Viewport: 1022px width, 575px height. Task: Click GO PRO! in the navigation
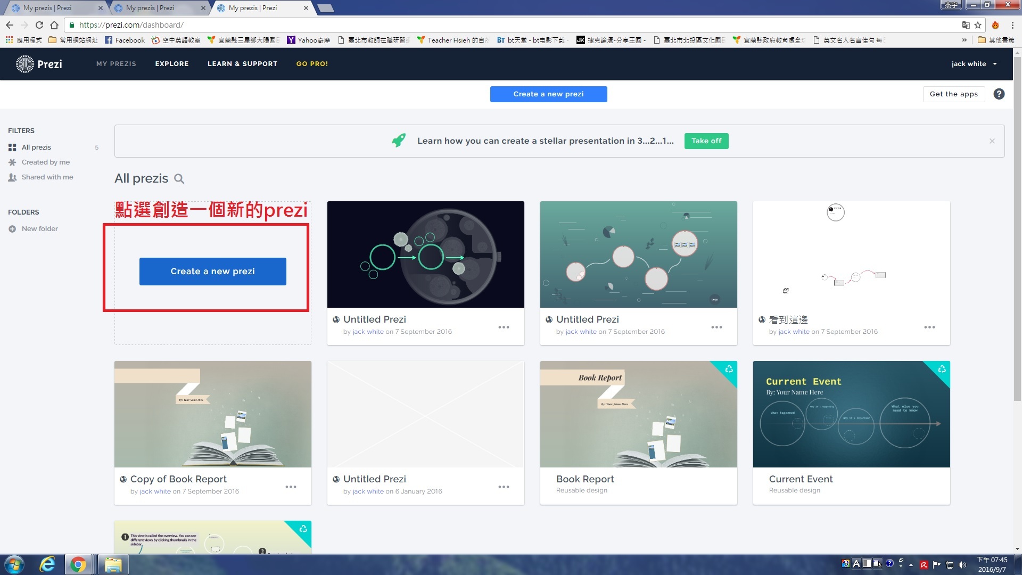[x=312, y=64]
